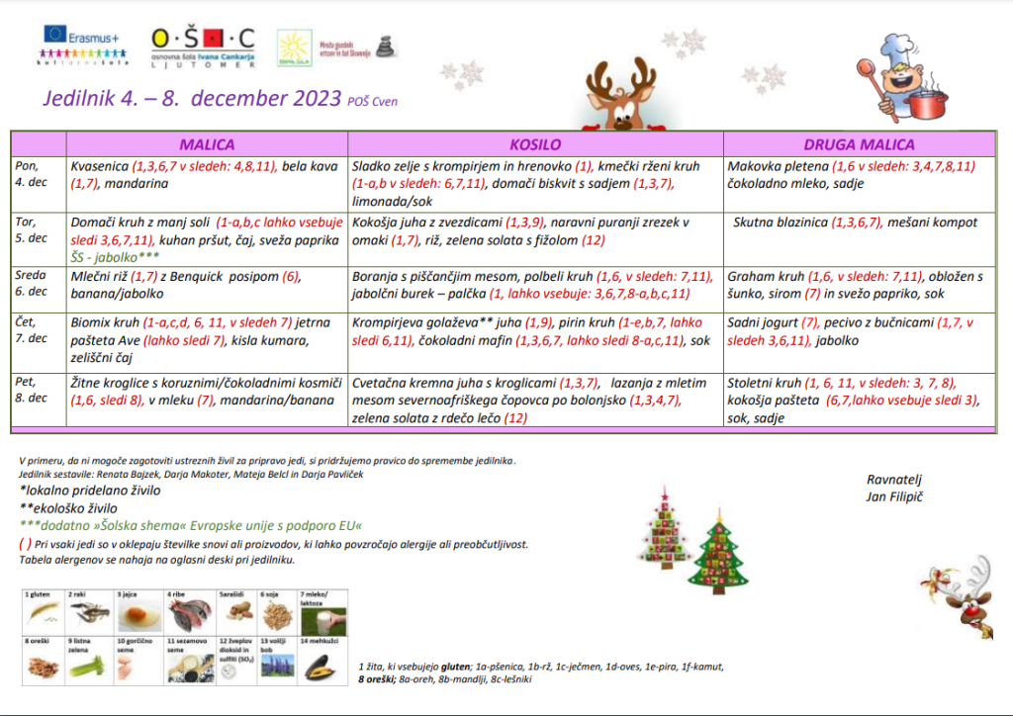Click the disclaimer line starting 'V primeru, da ni mogoče'
This screenshot has width=1013, height=716.
point(267,461)
